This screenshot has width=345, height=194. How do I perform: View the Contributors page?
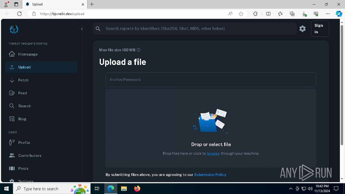tap(41, 155)
